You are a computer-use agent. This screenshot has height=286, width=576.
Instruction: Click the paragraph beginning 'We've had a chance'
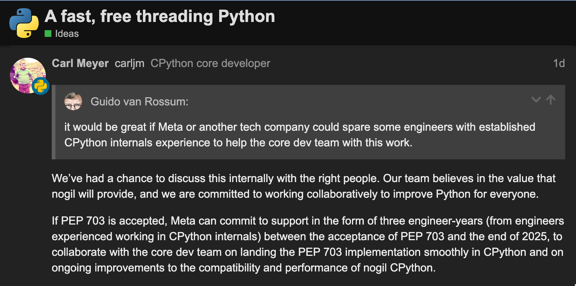(x=304, y=186)
